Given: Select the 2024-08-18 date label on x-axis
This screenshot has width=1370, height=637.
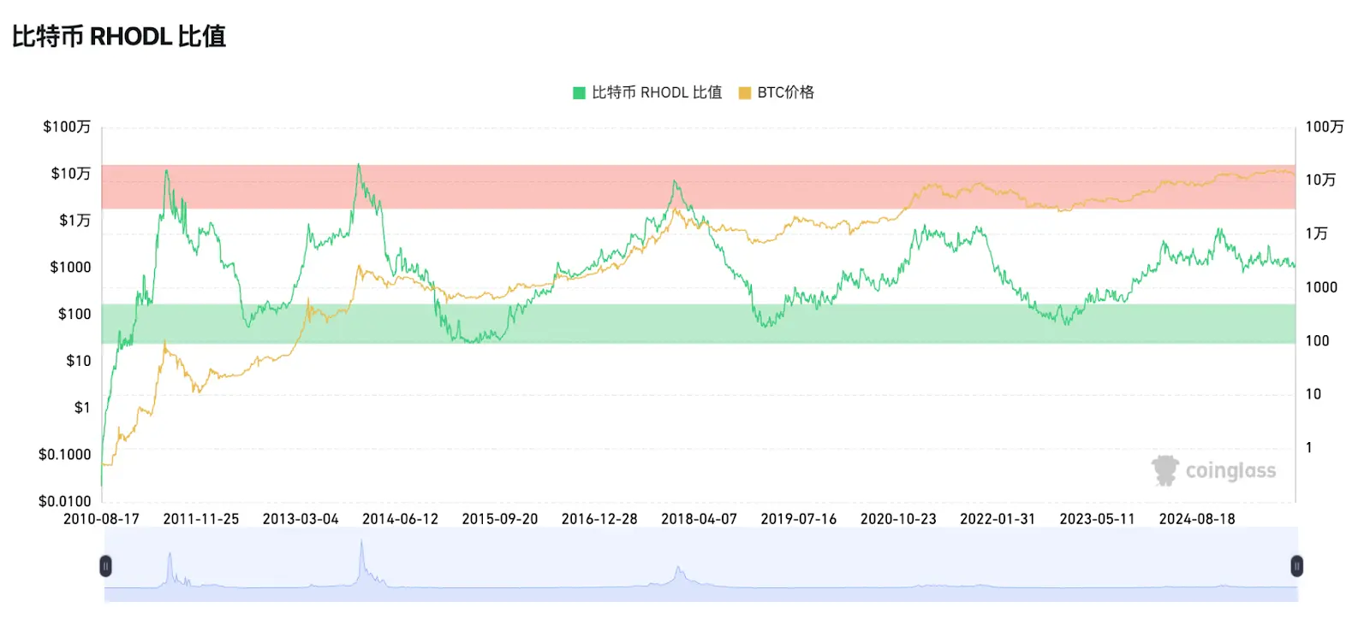Looking at the screenshot, I should pos(1196,519).
